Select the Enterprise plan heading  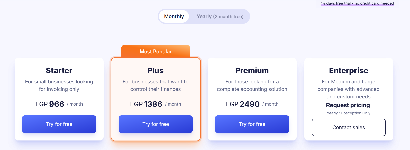coord(348,71)
